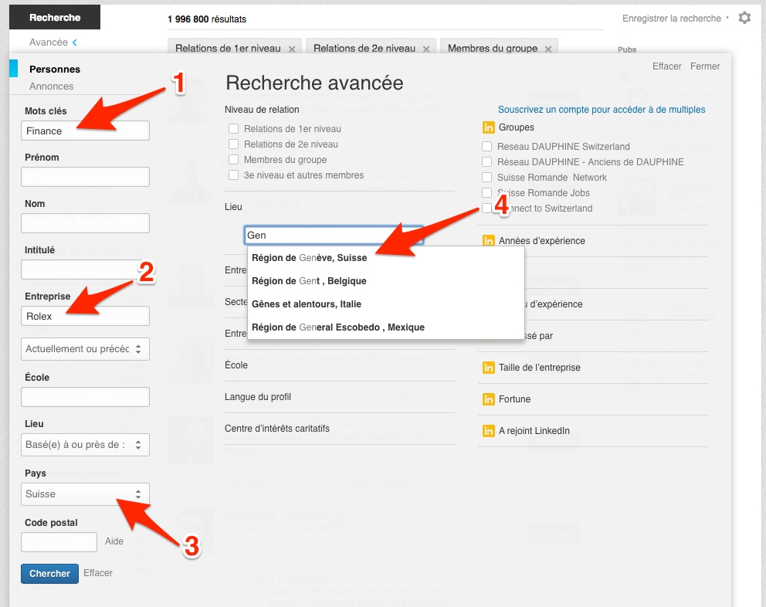766x607 pixels.
Task: Focus the Nom input field
Action: click(x=85, y=223)
